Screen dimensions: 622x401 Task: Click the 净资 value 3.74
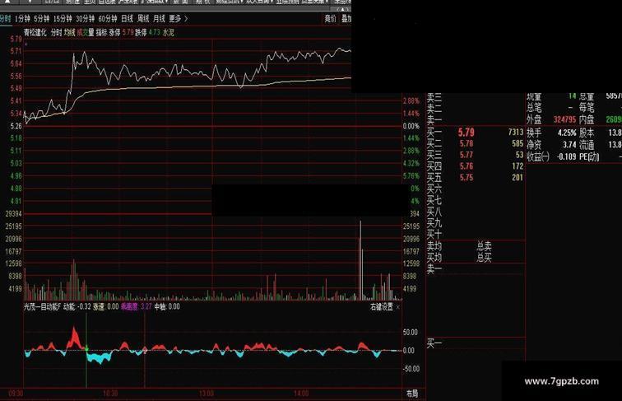pyautogui.click(x=569, y=145)
